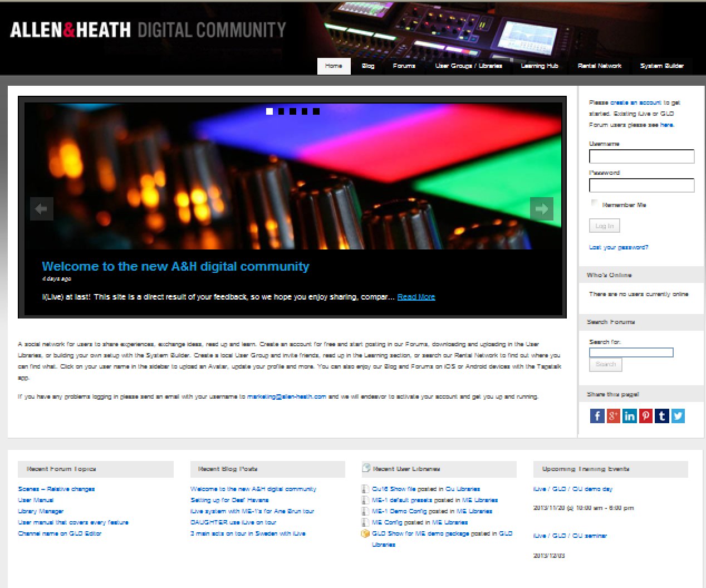
Task: Open the Rental Network menu item
Action: tap(600, 66)
